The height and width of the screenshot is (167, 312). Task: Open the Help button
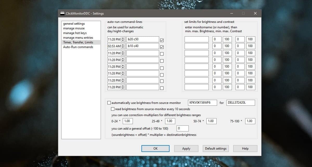coord(245,149)
